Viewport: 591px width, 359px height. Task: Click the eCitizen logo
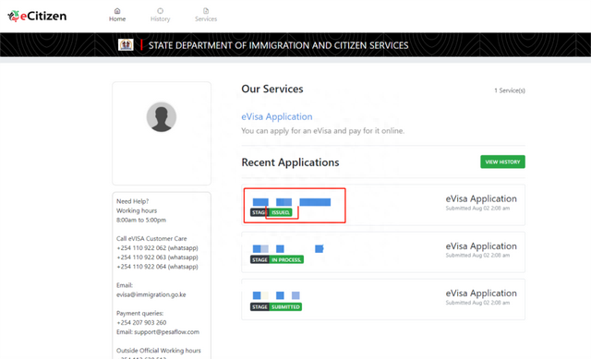pos(37,16)
